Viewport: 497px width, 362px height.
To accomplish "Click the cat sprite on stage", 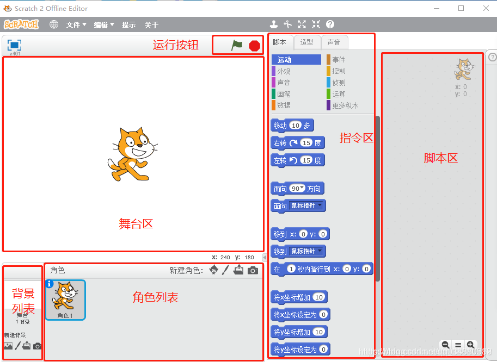I will [x=132, y=154].
